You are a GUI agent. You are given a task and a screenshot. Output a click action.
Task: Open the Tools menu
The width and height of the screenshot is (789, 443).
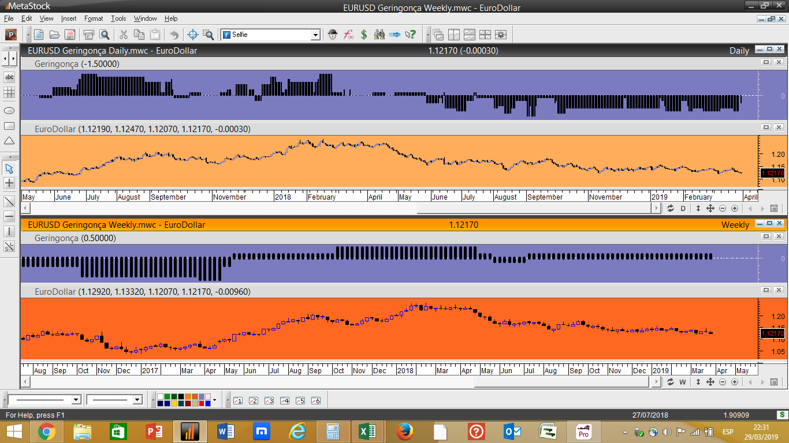(118, 18)
